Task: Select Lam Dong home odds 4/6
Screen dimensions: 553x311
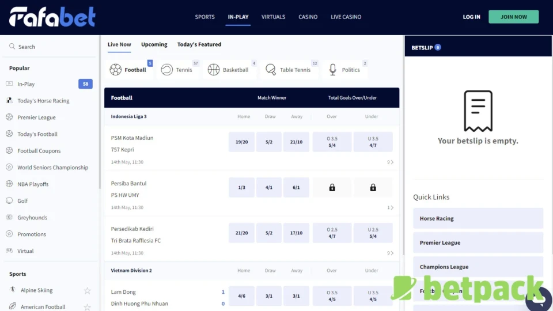Action: click(241, 296)
